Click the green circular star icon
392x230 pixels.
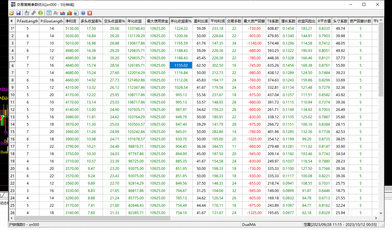click(x=41, y=13)
